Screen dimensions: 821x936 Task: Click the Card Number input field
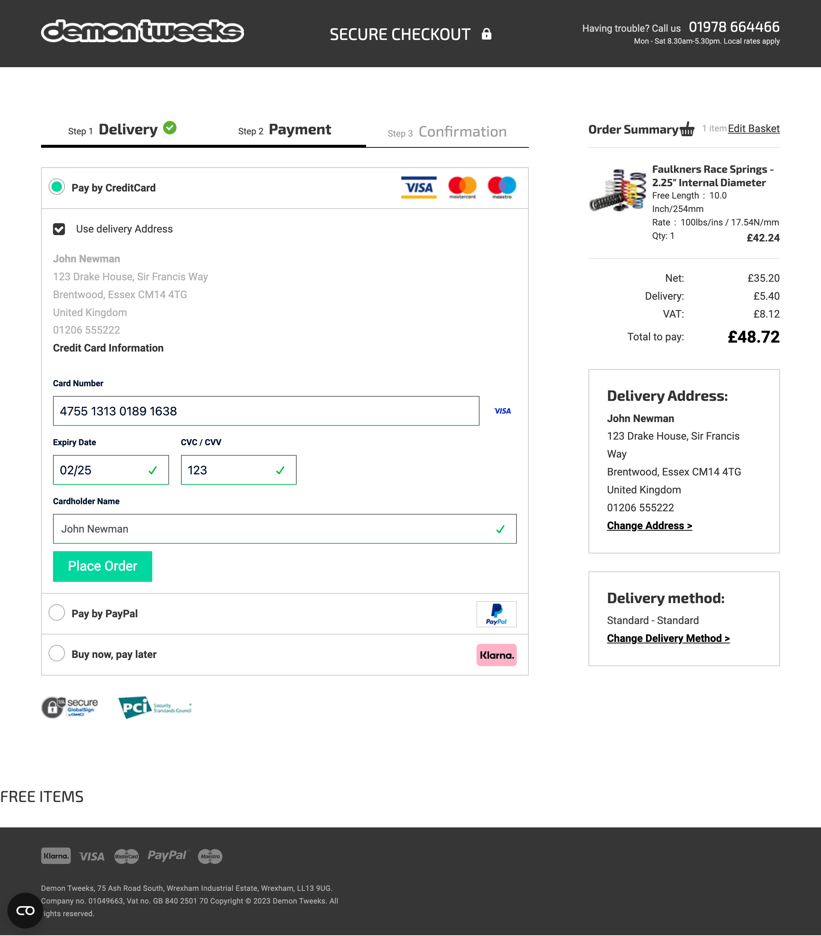point(266,411)
